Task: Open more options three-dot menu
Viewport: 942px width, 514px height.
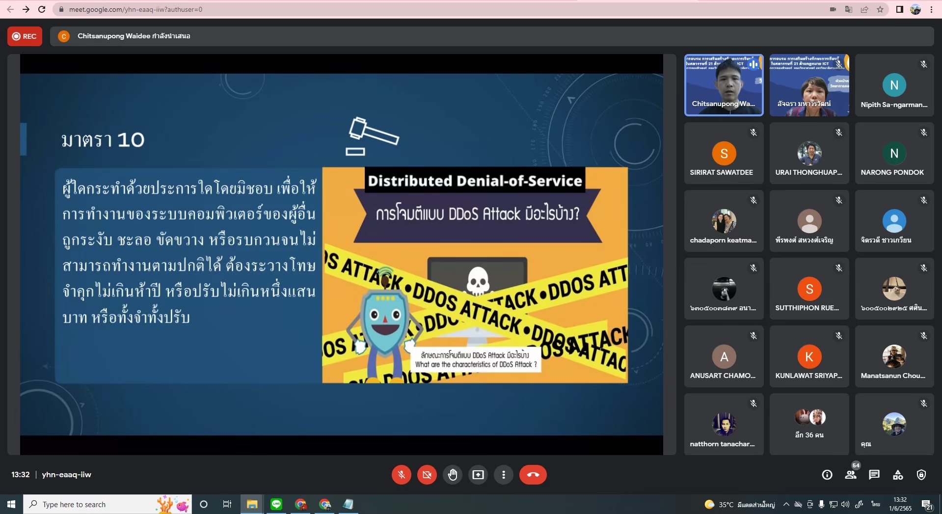Action: [503, 475]
